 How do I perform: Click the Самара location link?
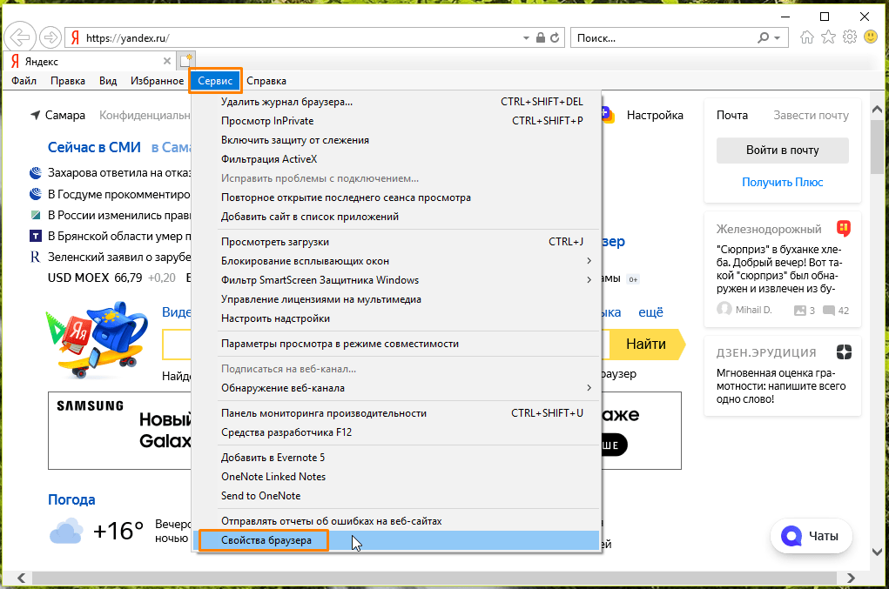click(64, 116)
